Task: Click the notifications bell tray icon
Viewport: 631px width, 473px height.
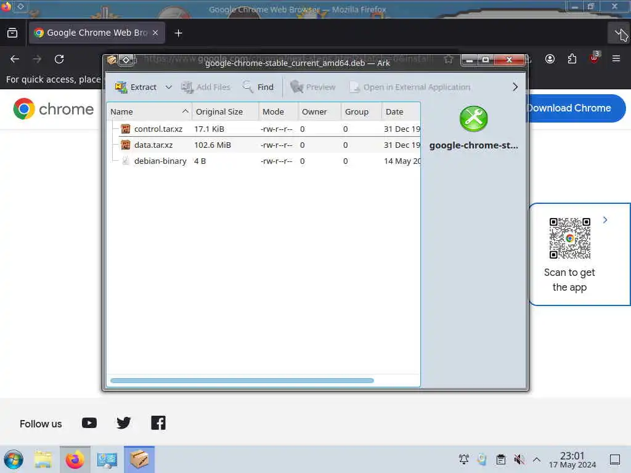Action: click(463, 459)
